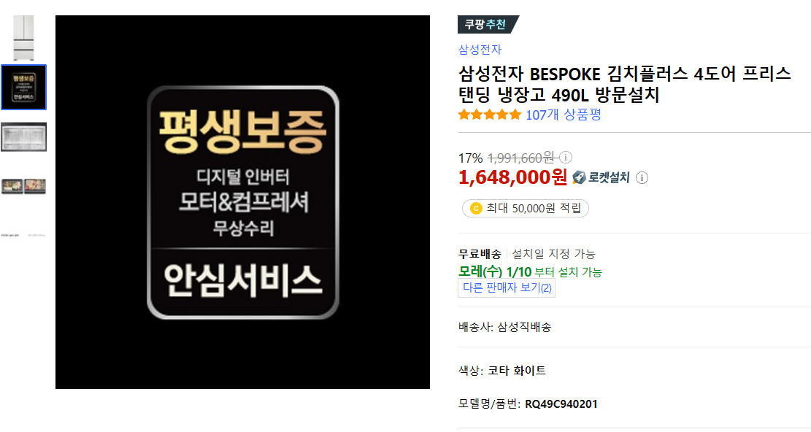Click the 설치일 지정 가능 text

click(553, 254)
